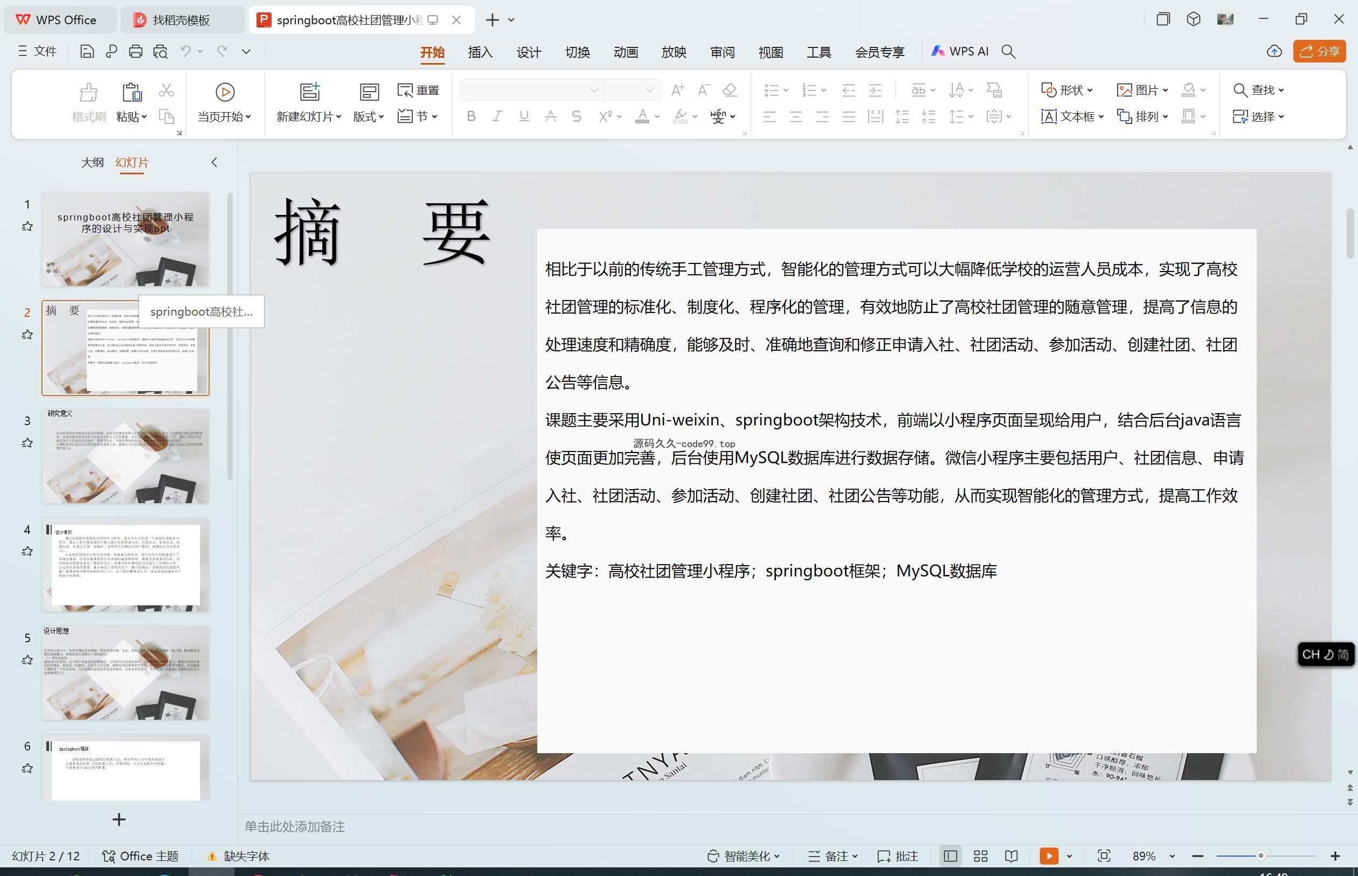1358x876 pixels.
Task: Open zoom percentage dropdown
Action: 1172,856
